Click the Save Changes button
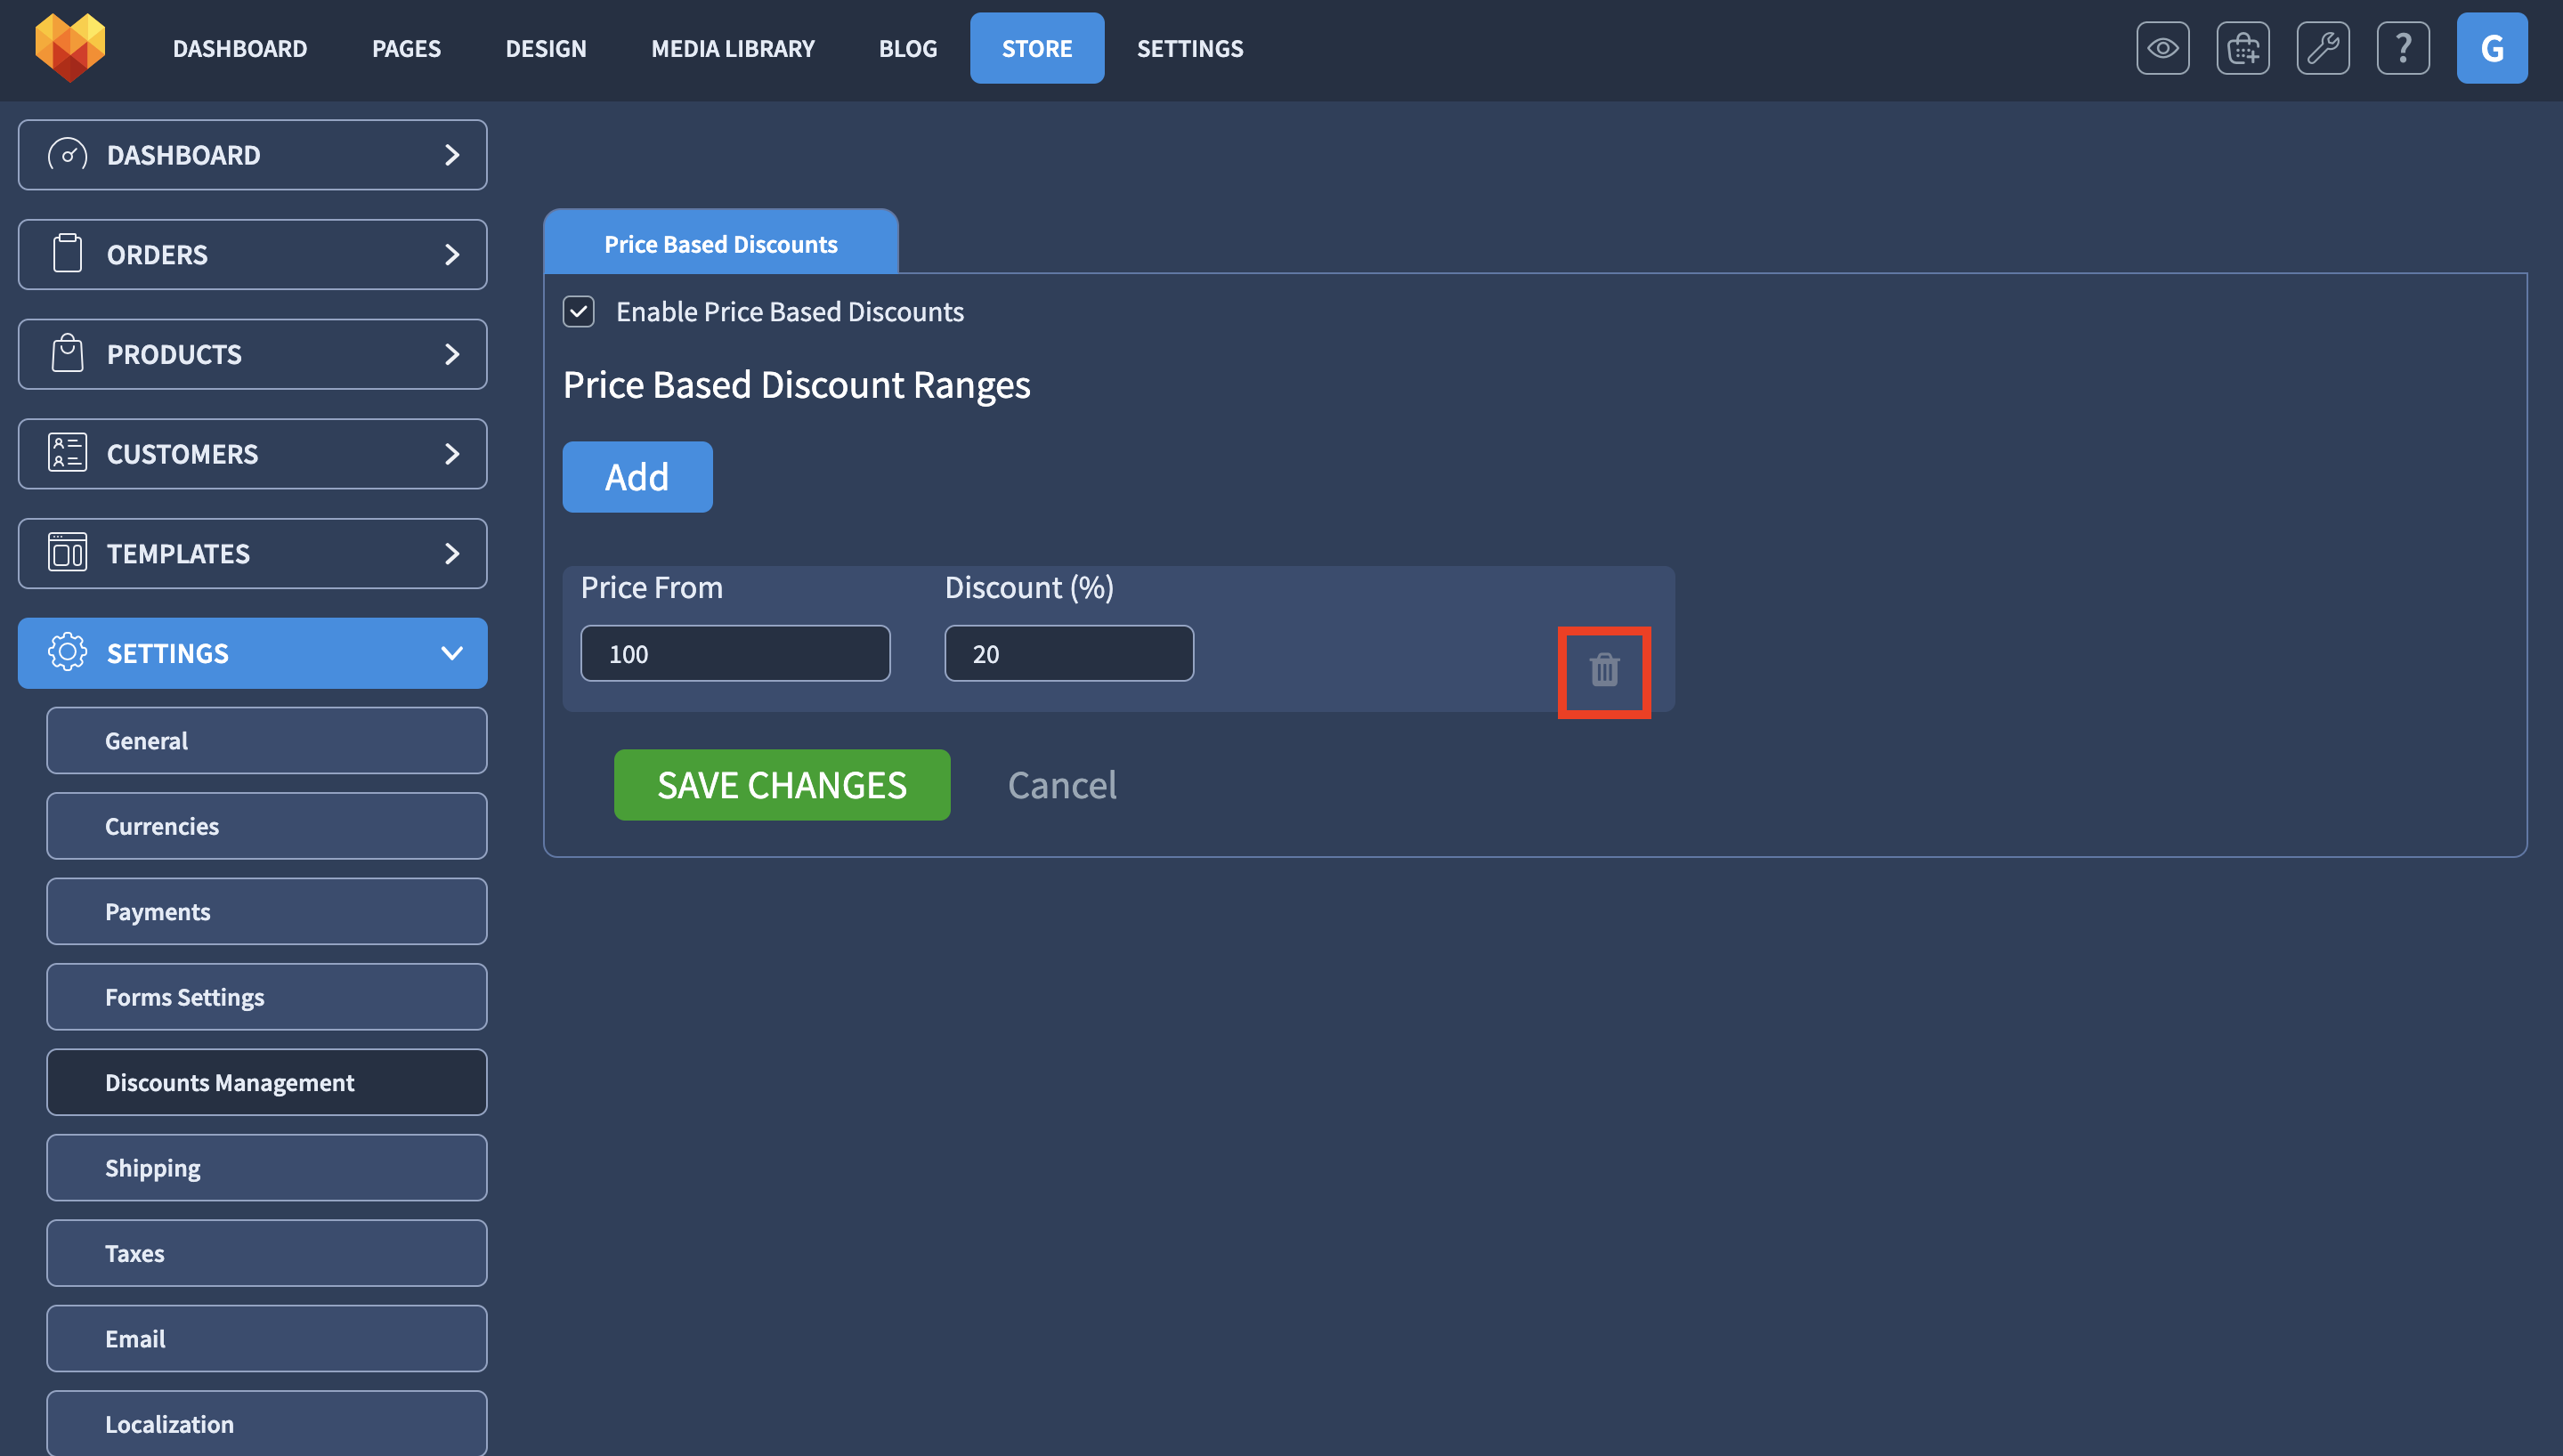The width and height of the screenshot is (2563, 1456). (782, 785)
